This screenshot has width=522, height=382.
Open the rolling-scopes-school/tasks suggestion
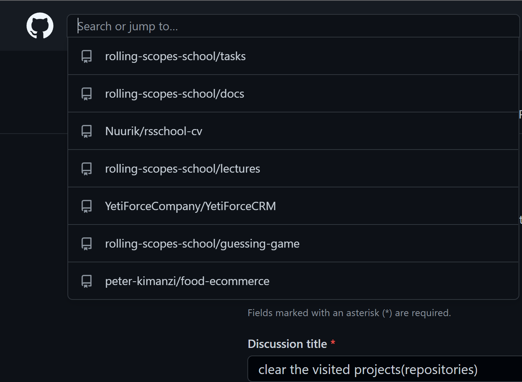pos(175,56)
